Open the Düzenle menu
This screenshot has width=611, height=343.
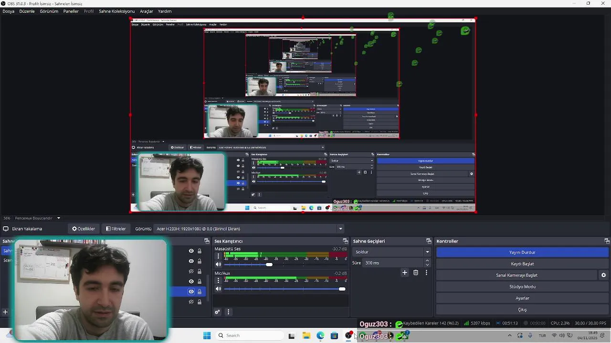click(x=27, y=11)
